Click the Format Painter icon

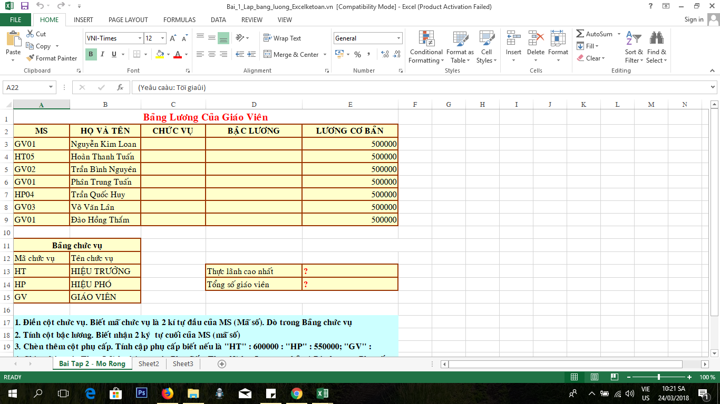31,58
